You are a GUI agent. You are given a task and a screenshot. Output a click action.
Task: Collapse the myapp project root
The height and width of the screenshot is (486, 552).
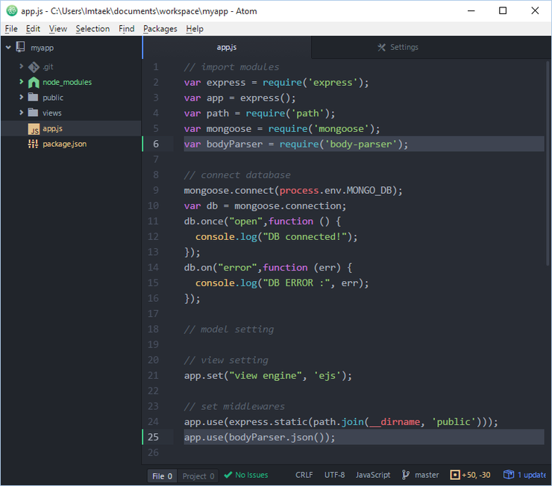coord(8,47)
